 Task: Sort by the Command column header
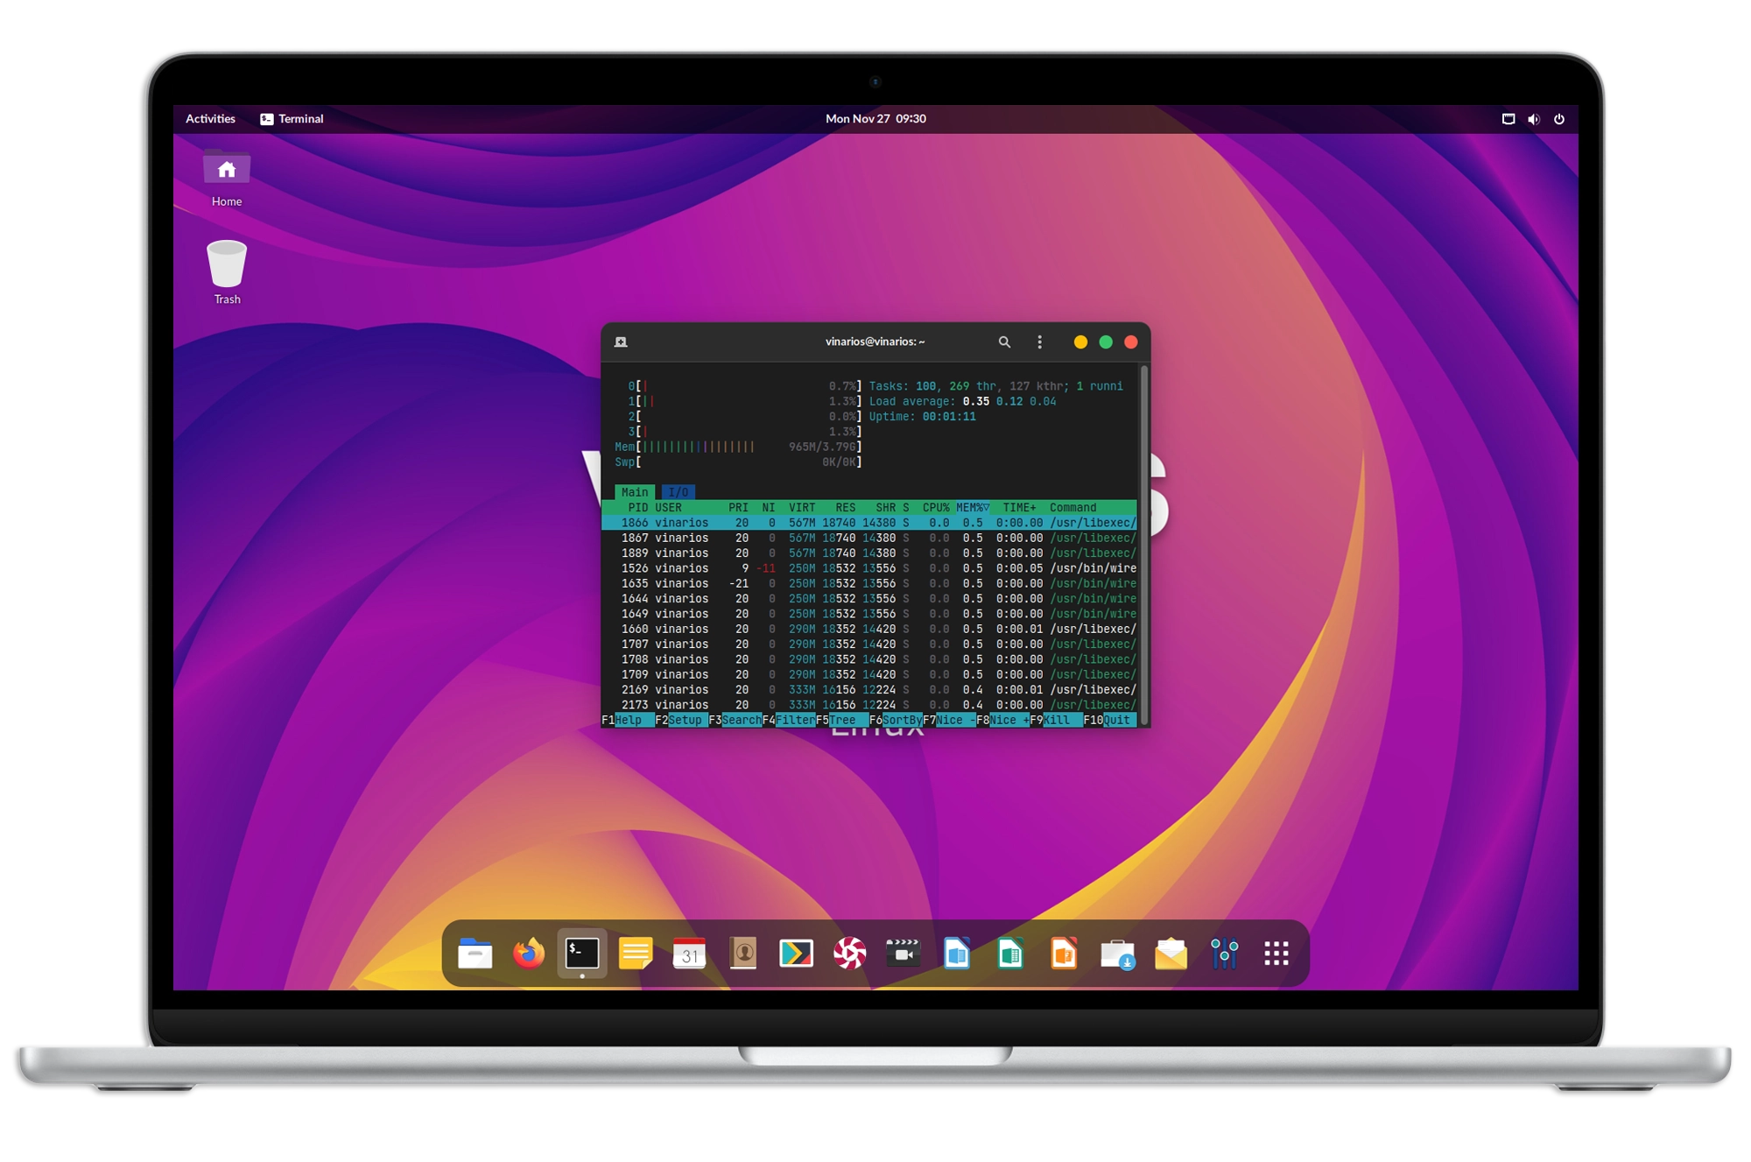1072,508
